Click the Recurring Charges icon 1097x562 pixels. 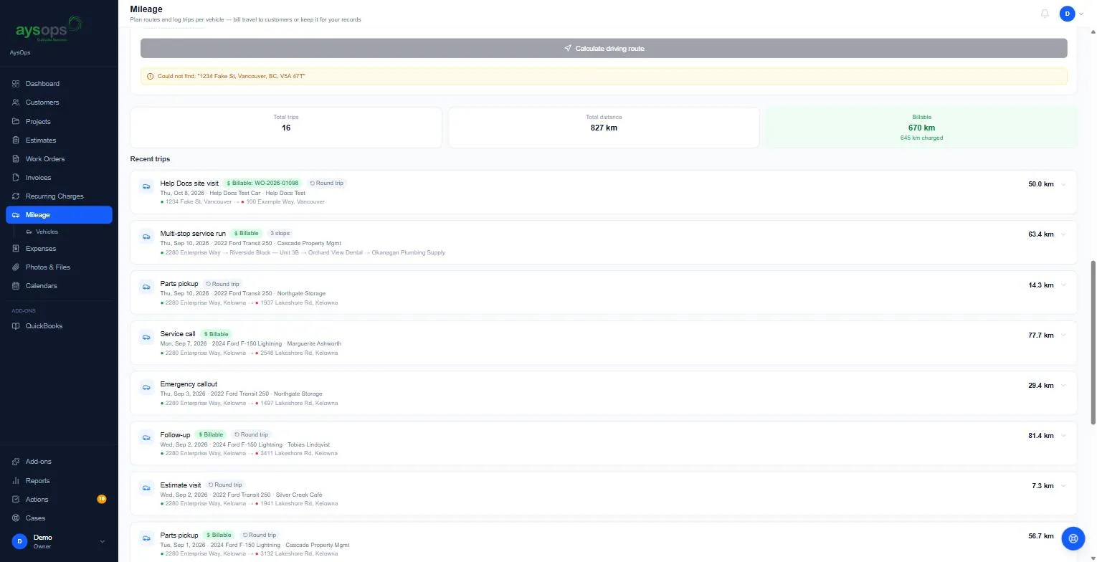click(16, 196)
